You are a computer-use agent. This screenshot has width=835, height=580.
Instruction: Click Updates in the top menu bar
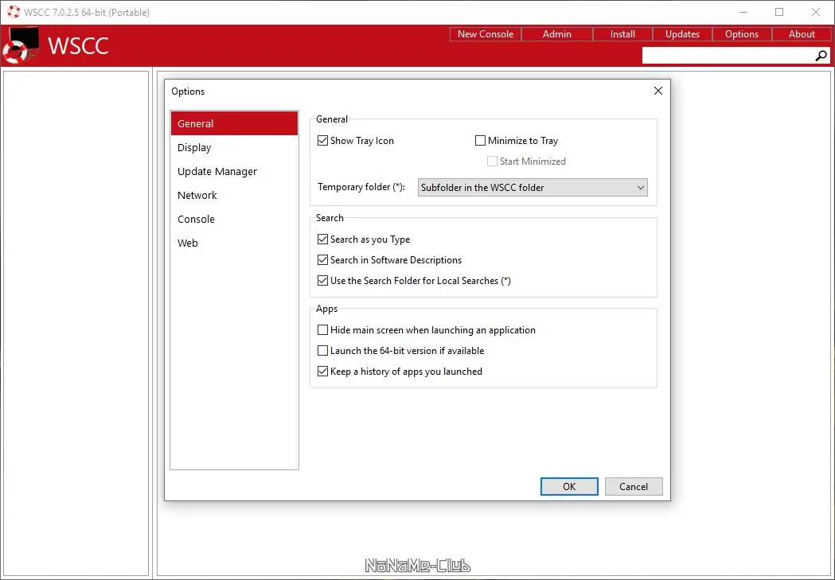pyautogui.click(x=682, y=33)
